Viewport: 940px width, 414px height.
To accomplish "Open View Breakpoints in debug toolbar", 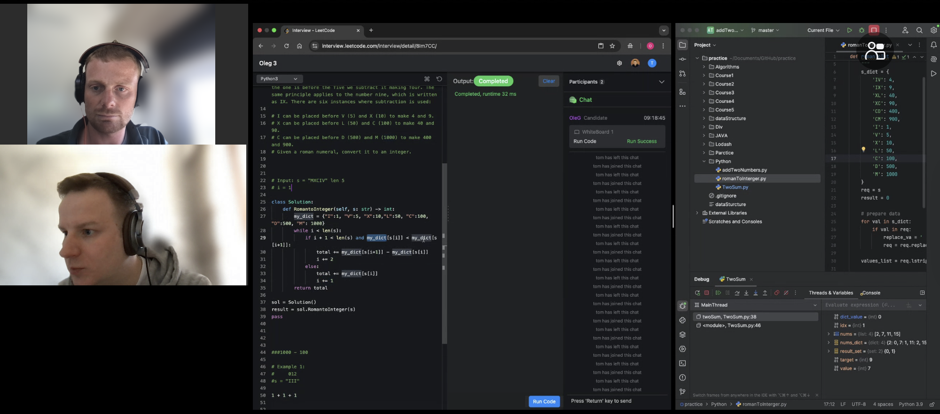I will (x=776, y=293).
